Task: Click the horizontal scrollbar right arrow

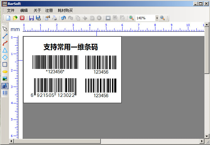Action: (202, 141)
